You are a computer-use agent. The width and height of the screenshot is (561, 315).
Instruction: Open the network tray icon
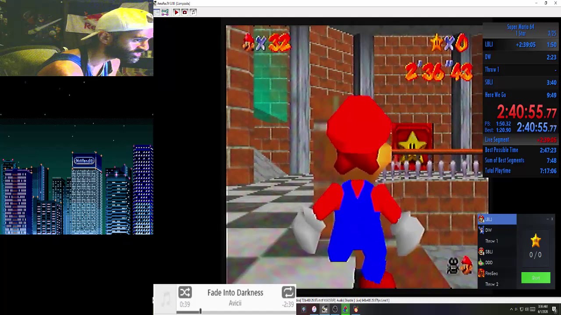tap(522, 310)
